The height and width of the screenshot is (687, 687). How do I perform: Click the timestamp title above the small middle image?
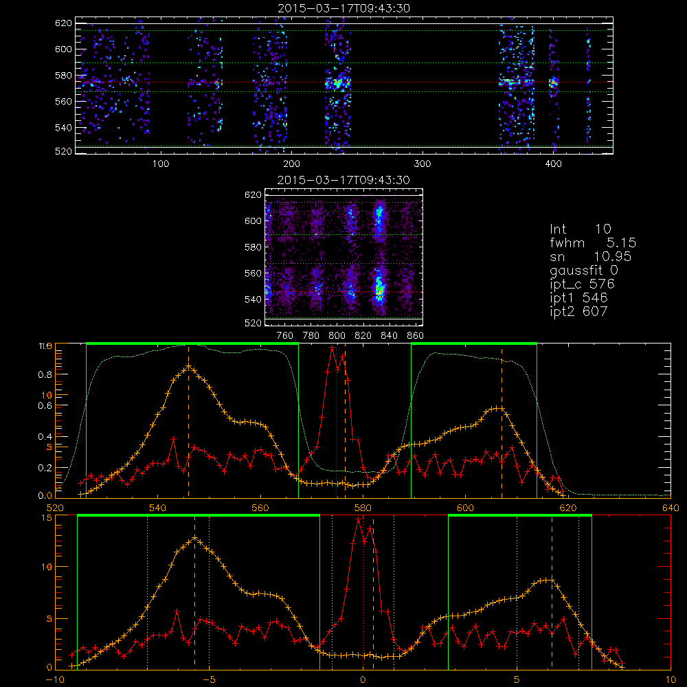pos(344,179)
